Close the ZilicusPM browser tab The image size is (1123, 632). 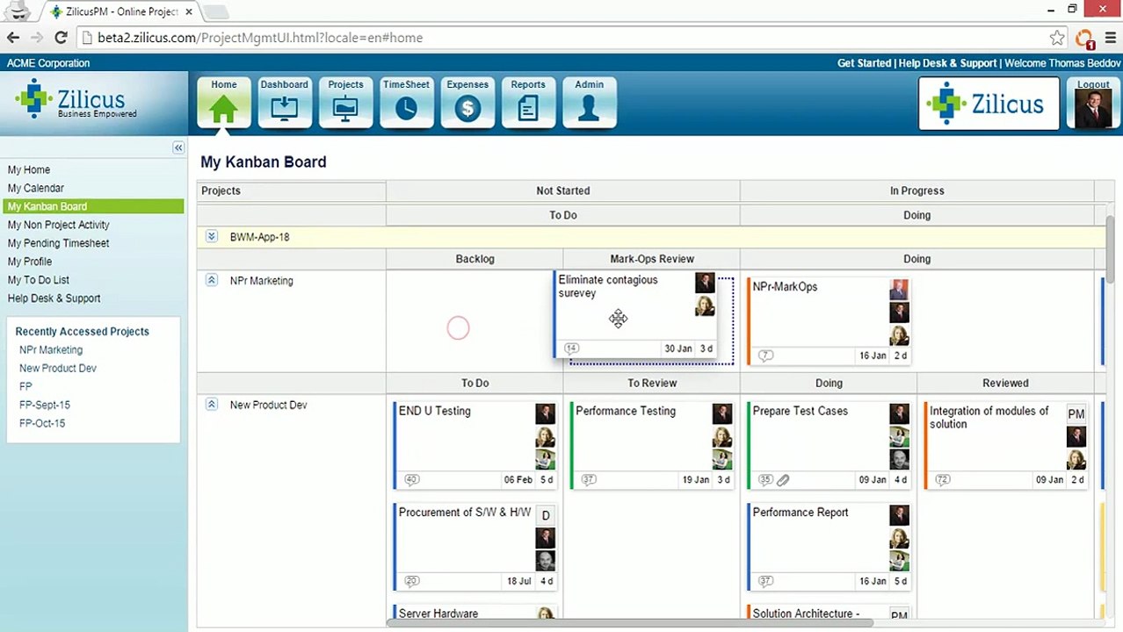pos(188,12)
